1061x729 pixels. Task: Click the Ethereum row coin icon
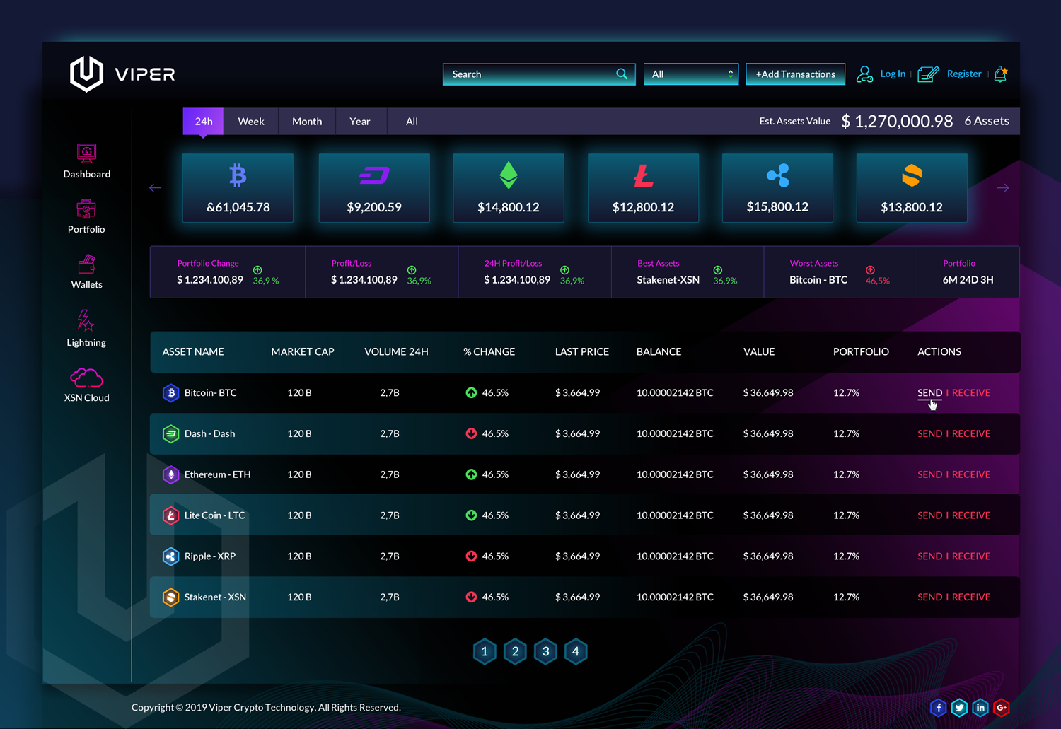click(x=170, y=474)
